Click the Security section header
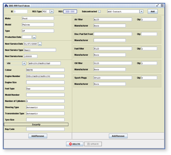 tap(36, 124)
